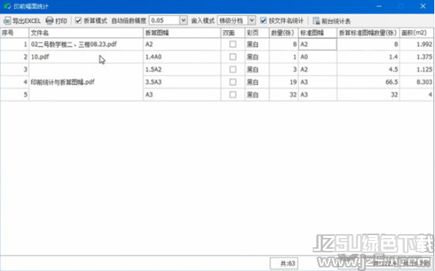Image resolution: width=435 pixels, height=271 pixels.
Task: Toggle the 按文件名统计 checkbox
Action: tap(263, 21)
